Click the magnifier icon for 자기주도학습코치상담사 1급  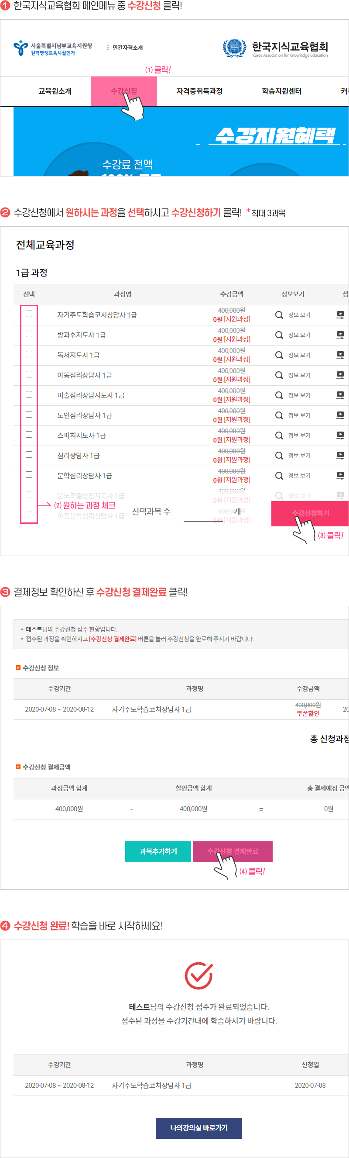coord(279,315)
